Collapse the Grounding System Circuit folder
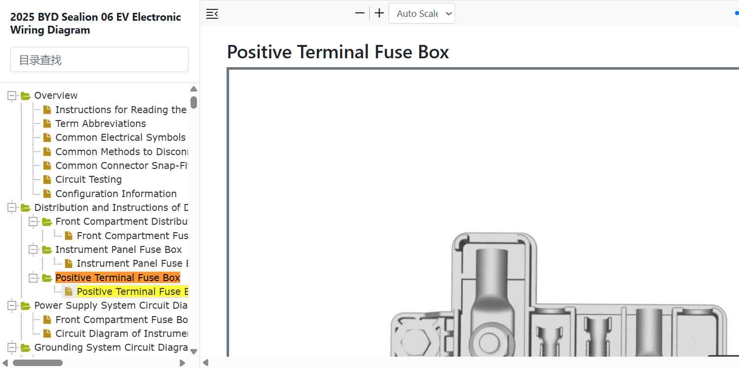Viewport: 739px width, 368px height. coord(12,348)
